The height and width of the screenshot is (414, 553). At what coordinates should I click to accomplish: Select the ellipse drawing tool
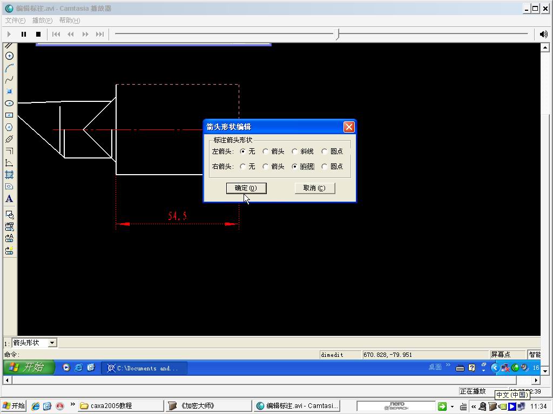[x=10, y=103]
